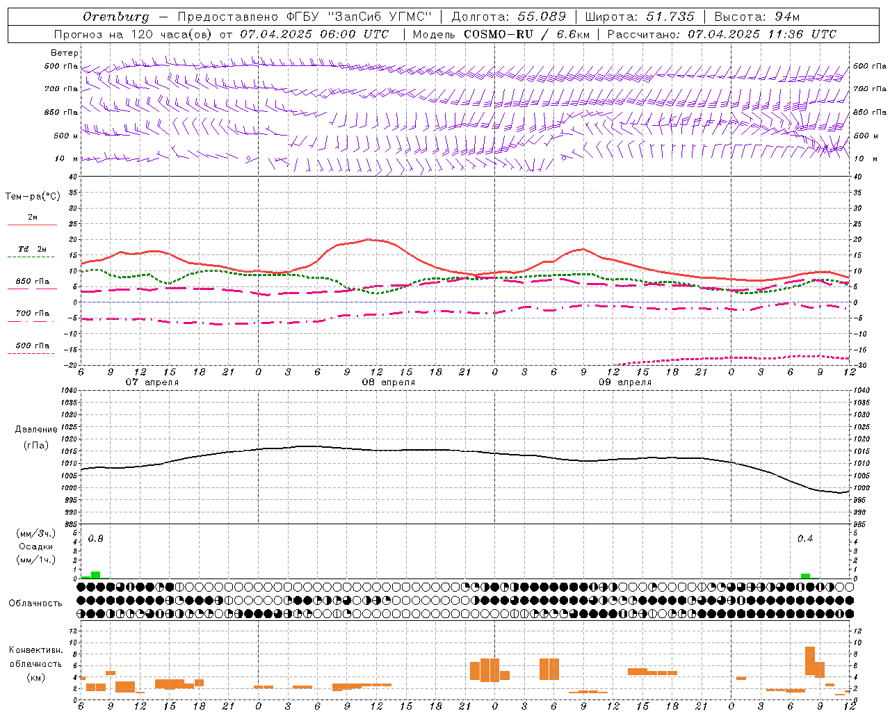The image size is (890, 712).
Task: Click 'Рассчитано: 07.04.2025 11:36 UTC' text
Action: (x=722, y=34)
